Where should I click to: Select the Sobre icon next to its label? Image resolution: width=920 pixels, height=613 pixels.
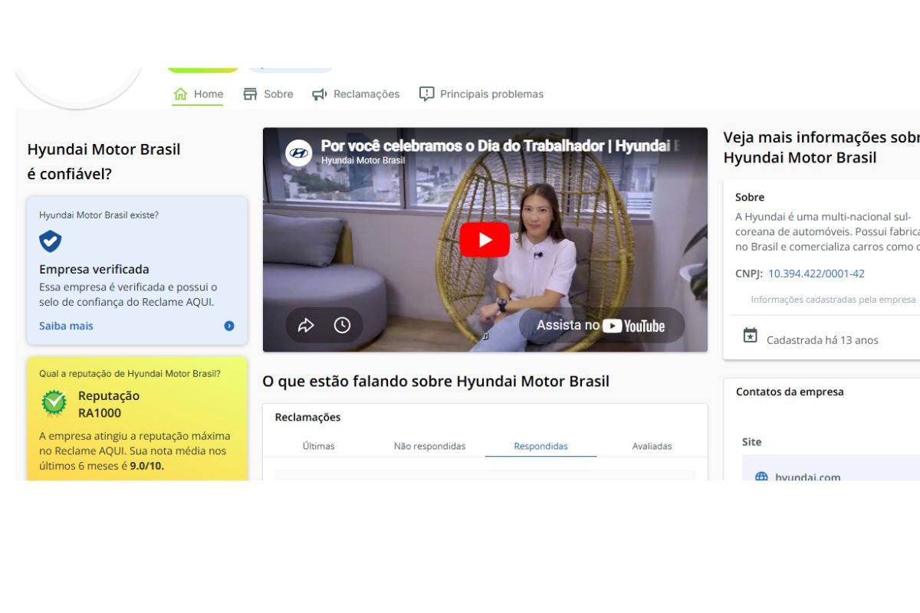pos(251,93)
